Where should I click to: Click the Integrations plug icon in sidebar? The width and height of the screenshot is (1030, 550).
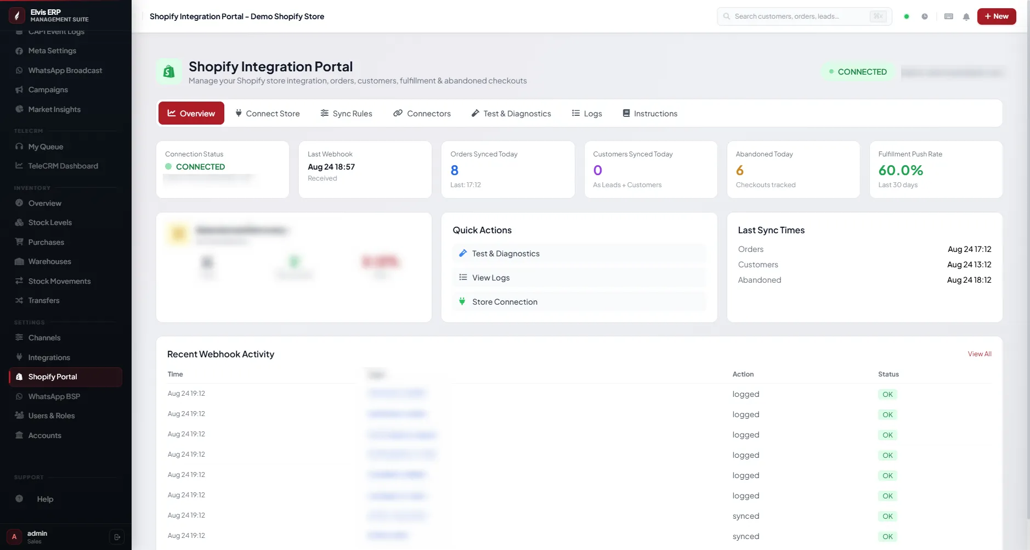click(19, 357)
